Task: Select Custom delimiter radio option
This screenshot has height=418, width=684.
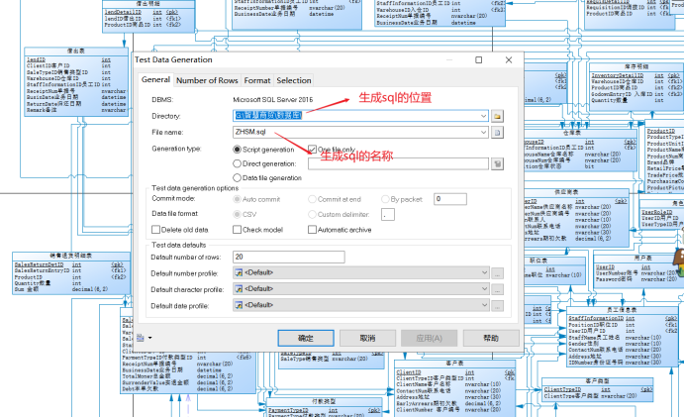Action: (312, 214)
